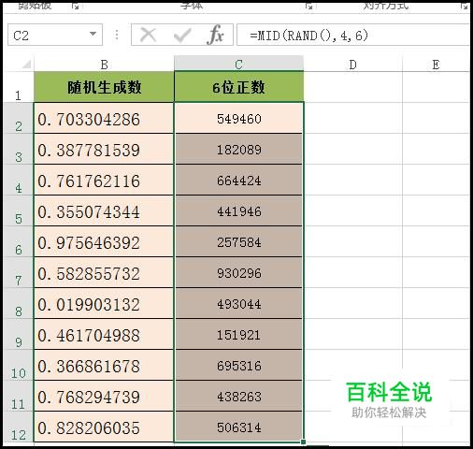Click header cell 6位正数
This screenshot has height=449, width=473.
point(238,87)
